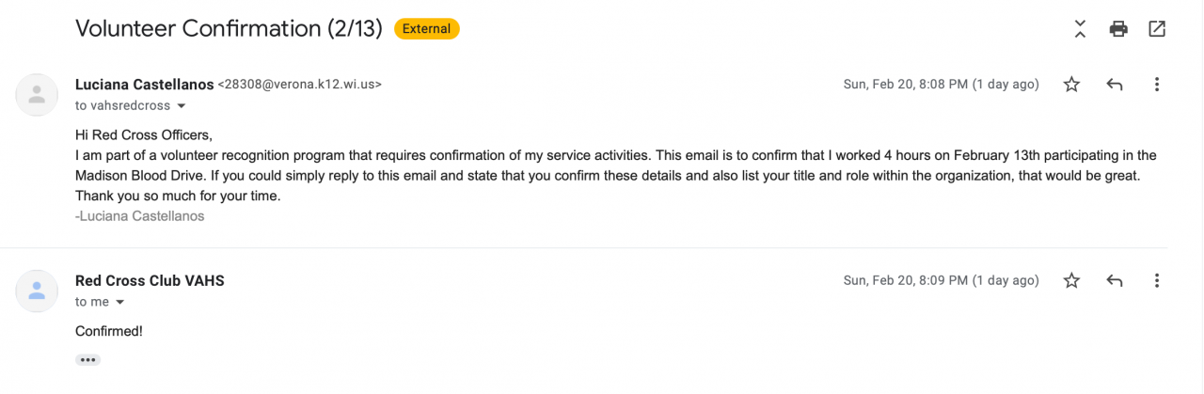Screen dimensions: 1204x394
Task: Print the Volunteer Confirmation email thread
Action: pyautogui.click(x=1118, y=29)
